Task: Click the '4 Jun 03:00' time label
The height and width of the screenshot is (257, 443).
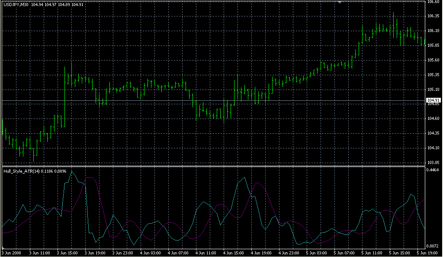Action: 151,253
